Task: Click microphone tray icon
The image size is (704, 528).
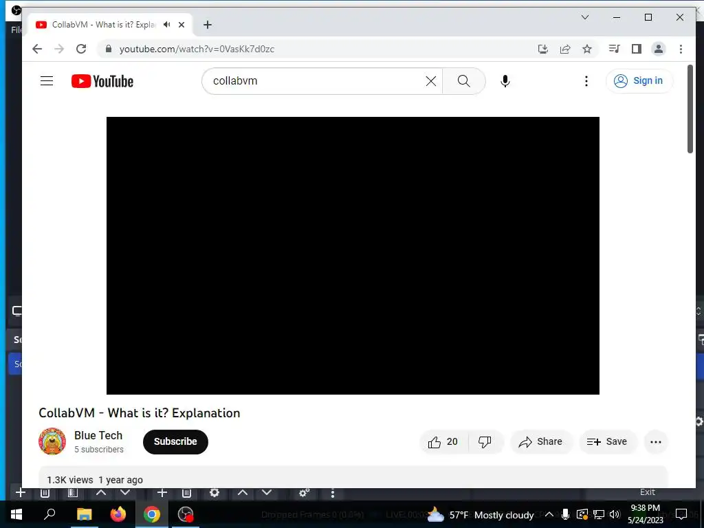Action: coord(565,514)
